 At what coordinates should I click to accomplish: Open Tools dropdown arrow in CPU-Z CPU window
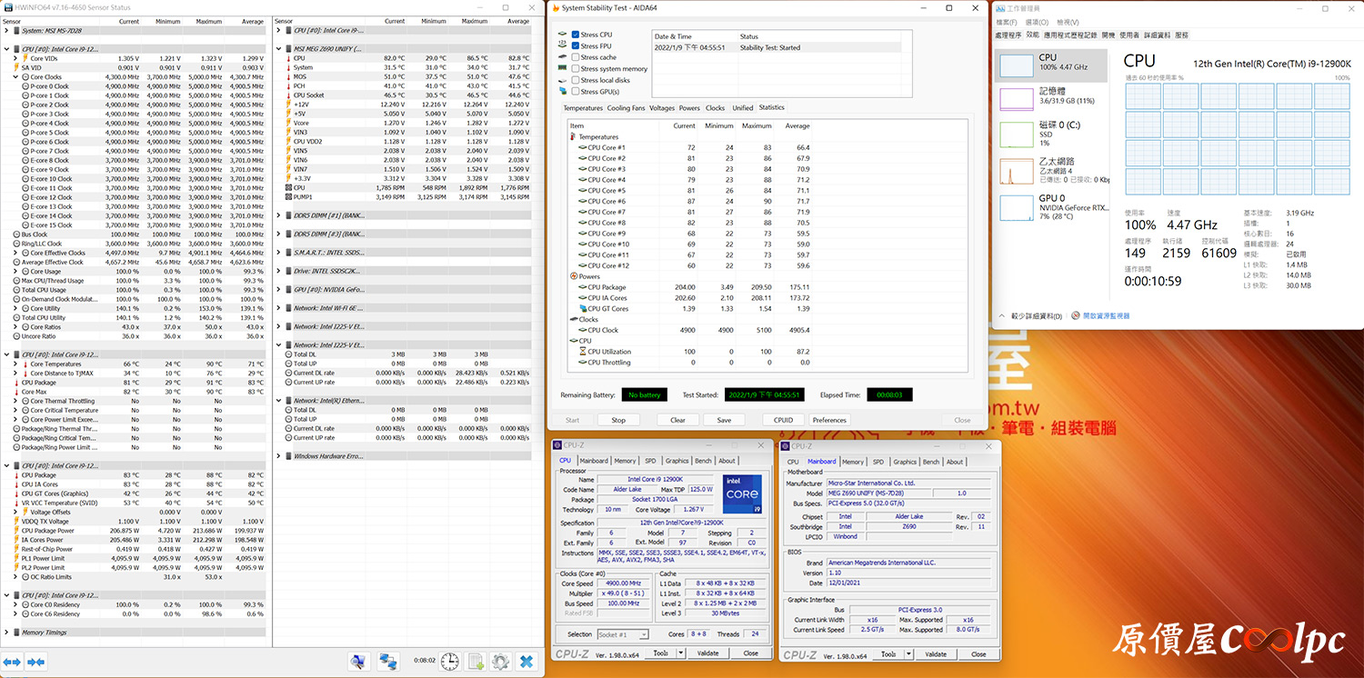680,653
